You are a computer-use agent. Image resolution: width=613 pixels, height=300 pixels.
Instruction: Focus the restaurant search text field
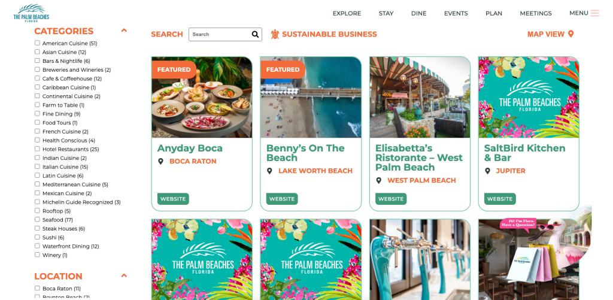point(220,34)
